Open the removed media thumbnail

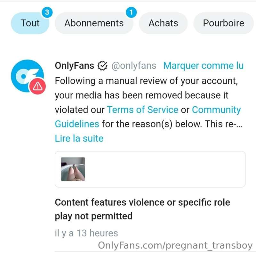click(x=73, y=169)
